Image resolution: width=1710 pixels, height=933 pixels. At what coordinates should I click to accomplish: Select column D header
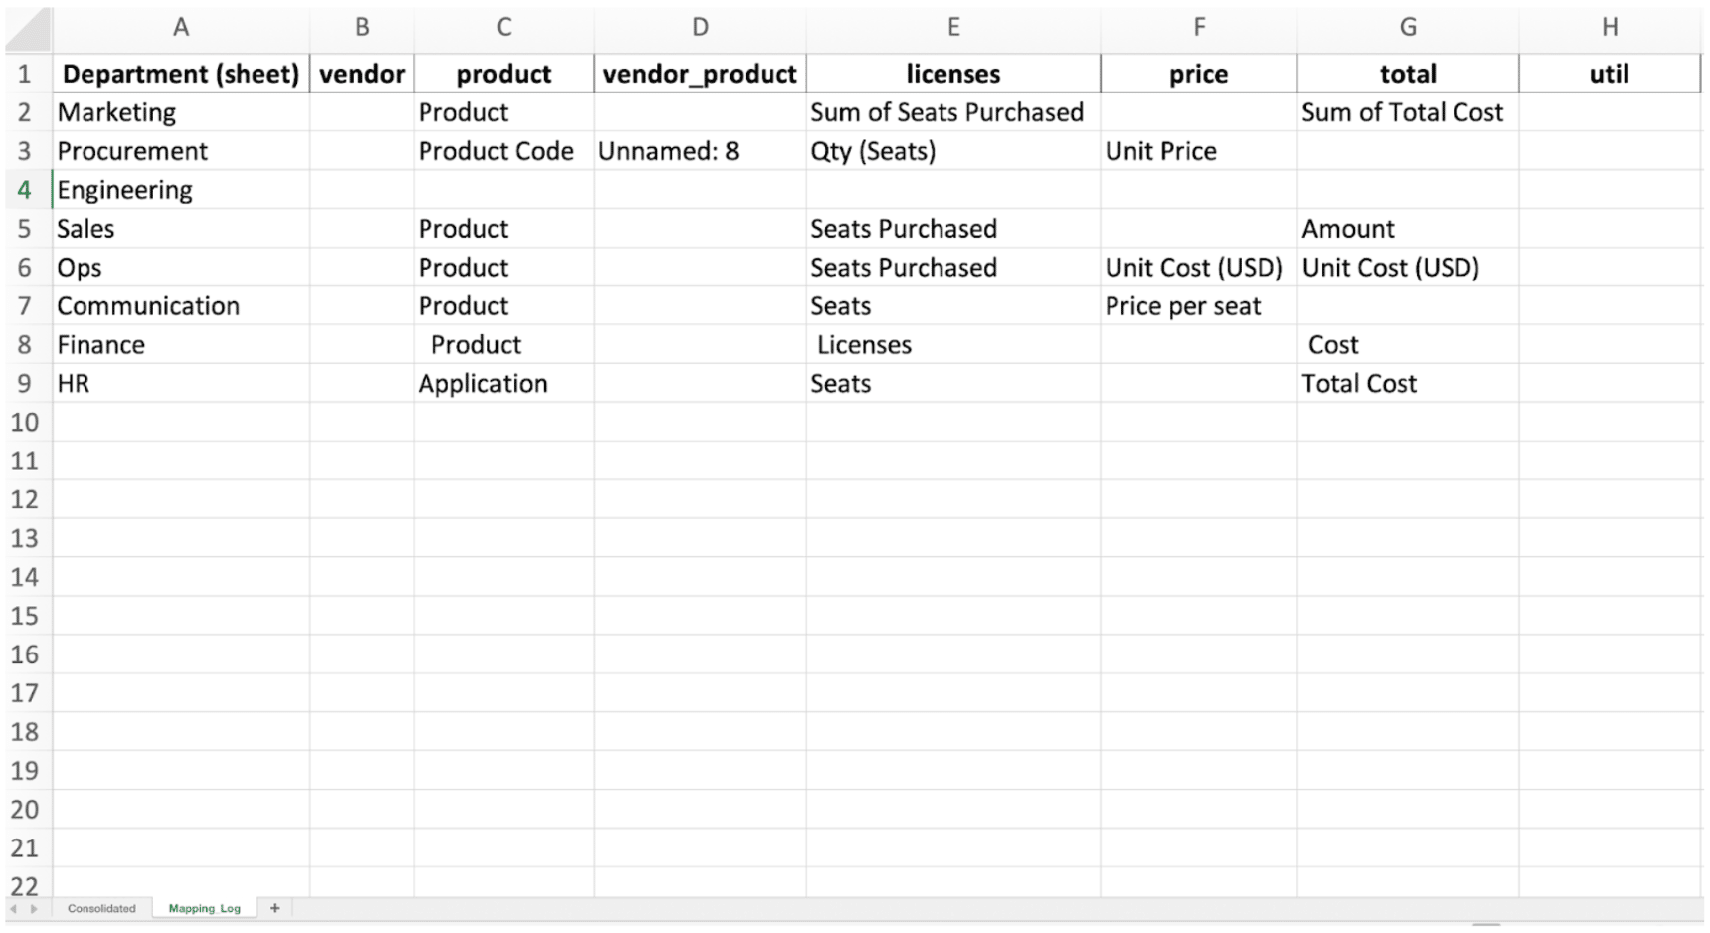(700, 28)
